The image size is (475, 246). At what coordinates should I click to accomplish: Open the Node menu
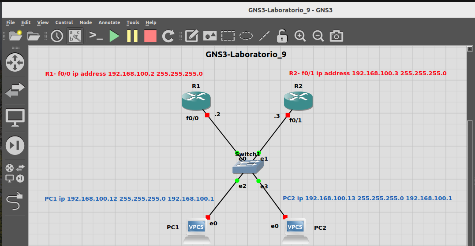tap(86, 22)
